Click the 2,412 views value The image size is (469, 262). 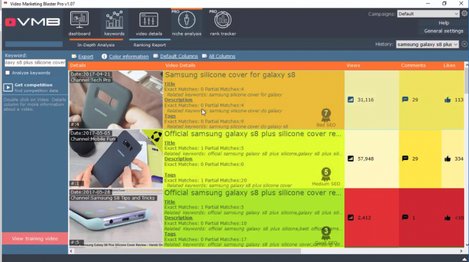pyautogui.click(x=364, y=218)
